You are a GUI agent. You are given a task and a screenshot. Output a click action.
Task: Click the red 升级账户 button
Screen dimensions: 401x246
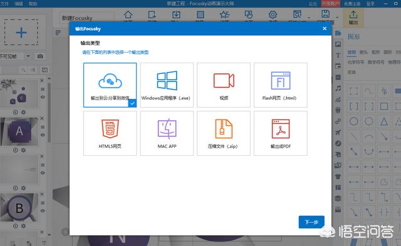[x=331, y=4]
